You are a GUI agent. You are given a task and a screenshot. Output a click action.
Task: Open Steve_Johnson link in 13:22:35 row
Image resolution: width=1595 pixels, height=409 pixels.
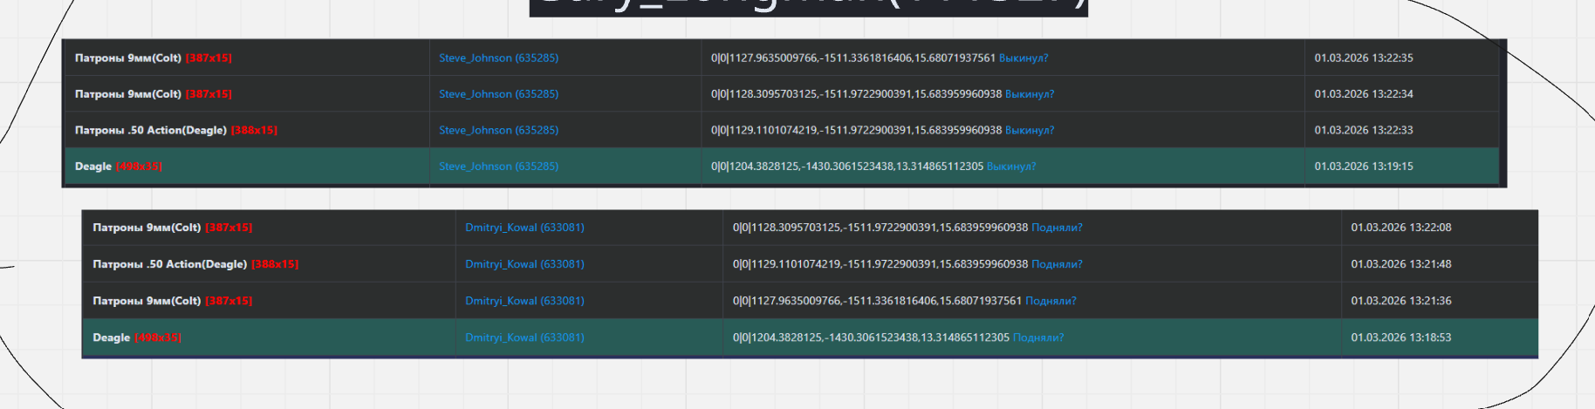[x=498, y=58]
